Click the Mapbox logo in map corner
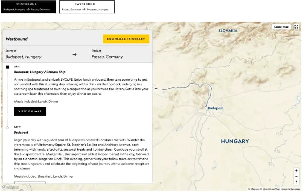This screenshot has width=303, height=192. 11,187
